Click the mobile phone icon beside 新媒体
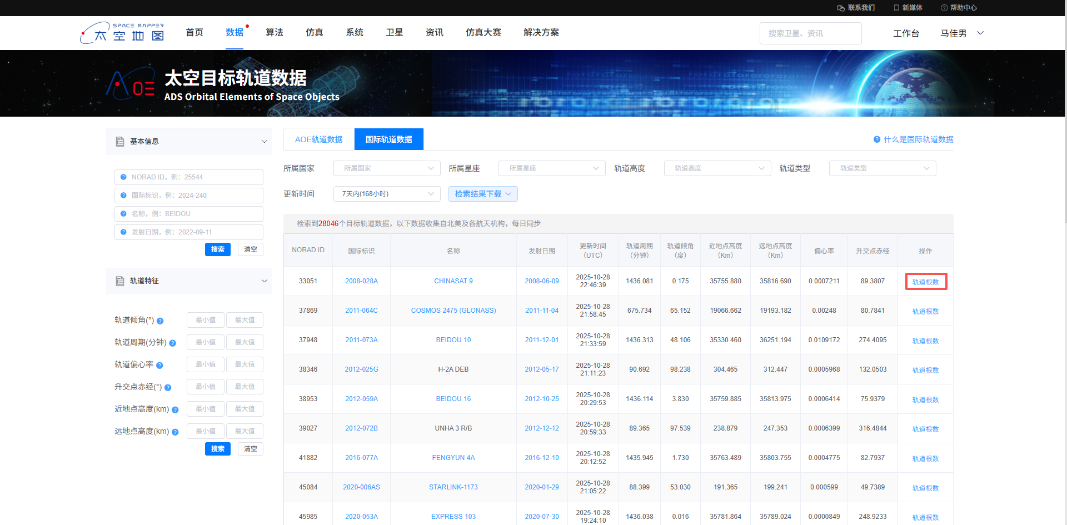 pos(896,8)
